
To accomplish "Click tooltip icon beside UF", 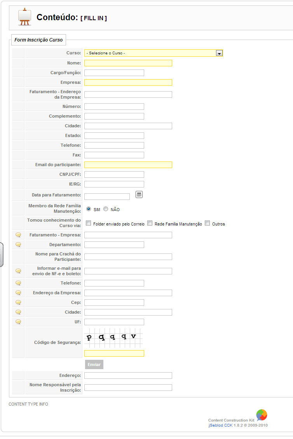I will pyautogui.click(x=18, y=322).
